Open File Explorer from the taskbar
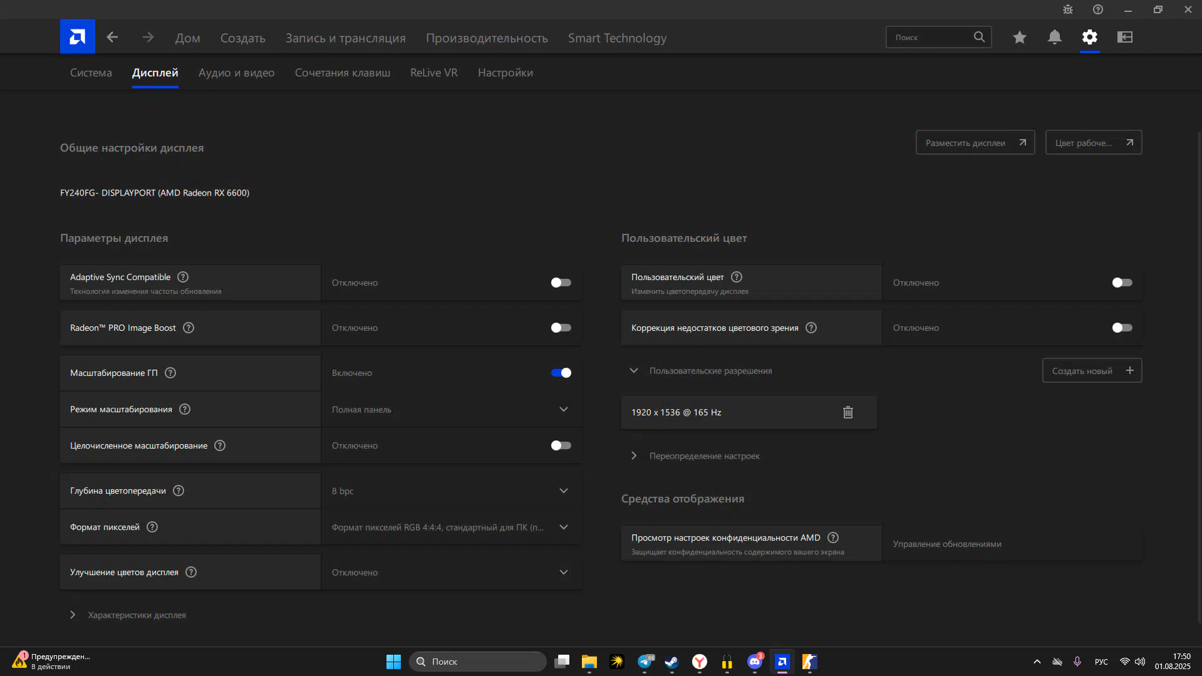 (589, 662)
